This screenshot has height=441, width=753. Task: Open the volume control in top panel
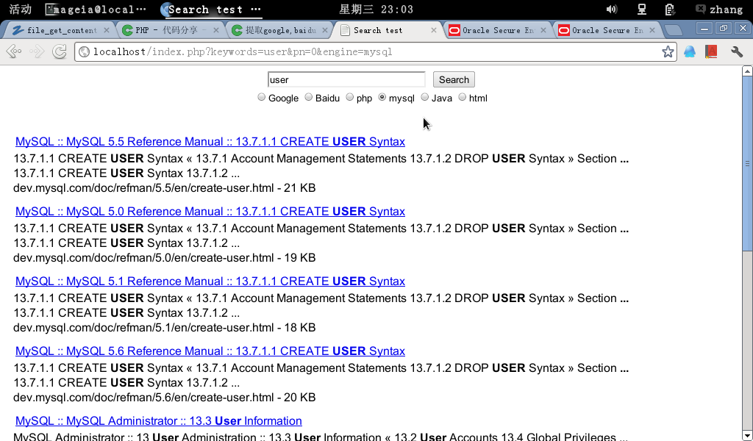point(611,10)
